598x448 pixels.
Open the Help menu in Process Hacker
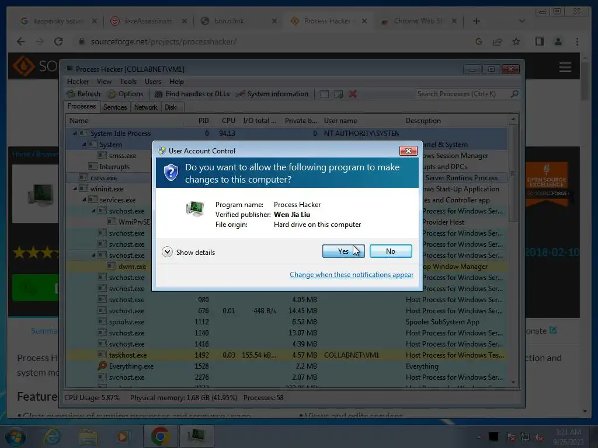tap(176, 82)
